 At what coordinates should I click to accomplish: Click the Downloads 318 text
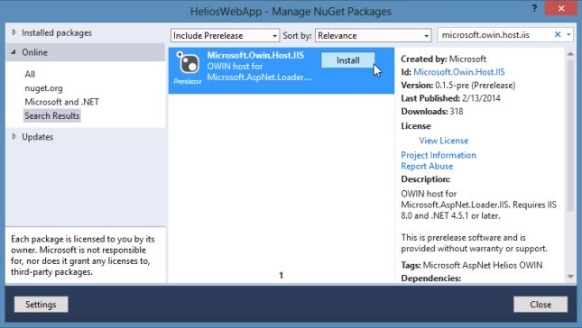click(432, 111)
